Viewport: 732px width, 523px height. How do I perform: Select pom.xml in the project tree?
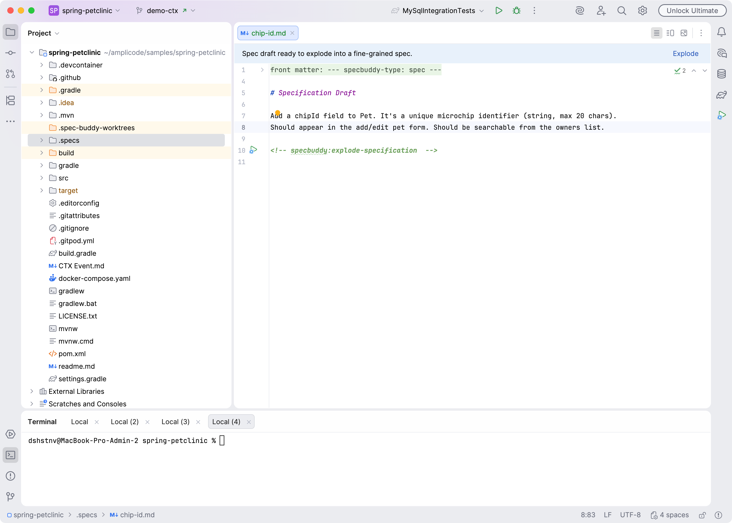click(x=72, y=354)
